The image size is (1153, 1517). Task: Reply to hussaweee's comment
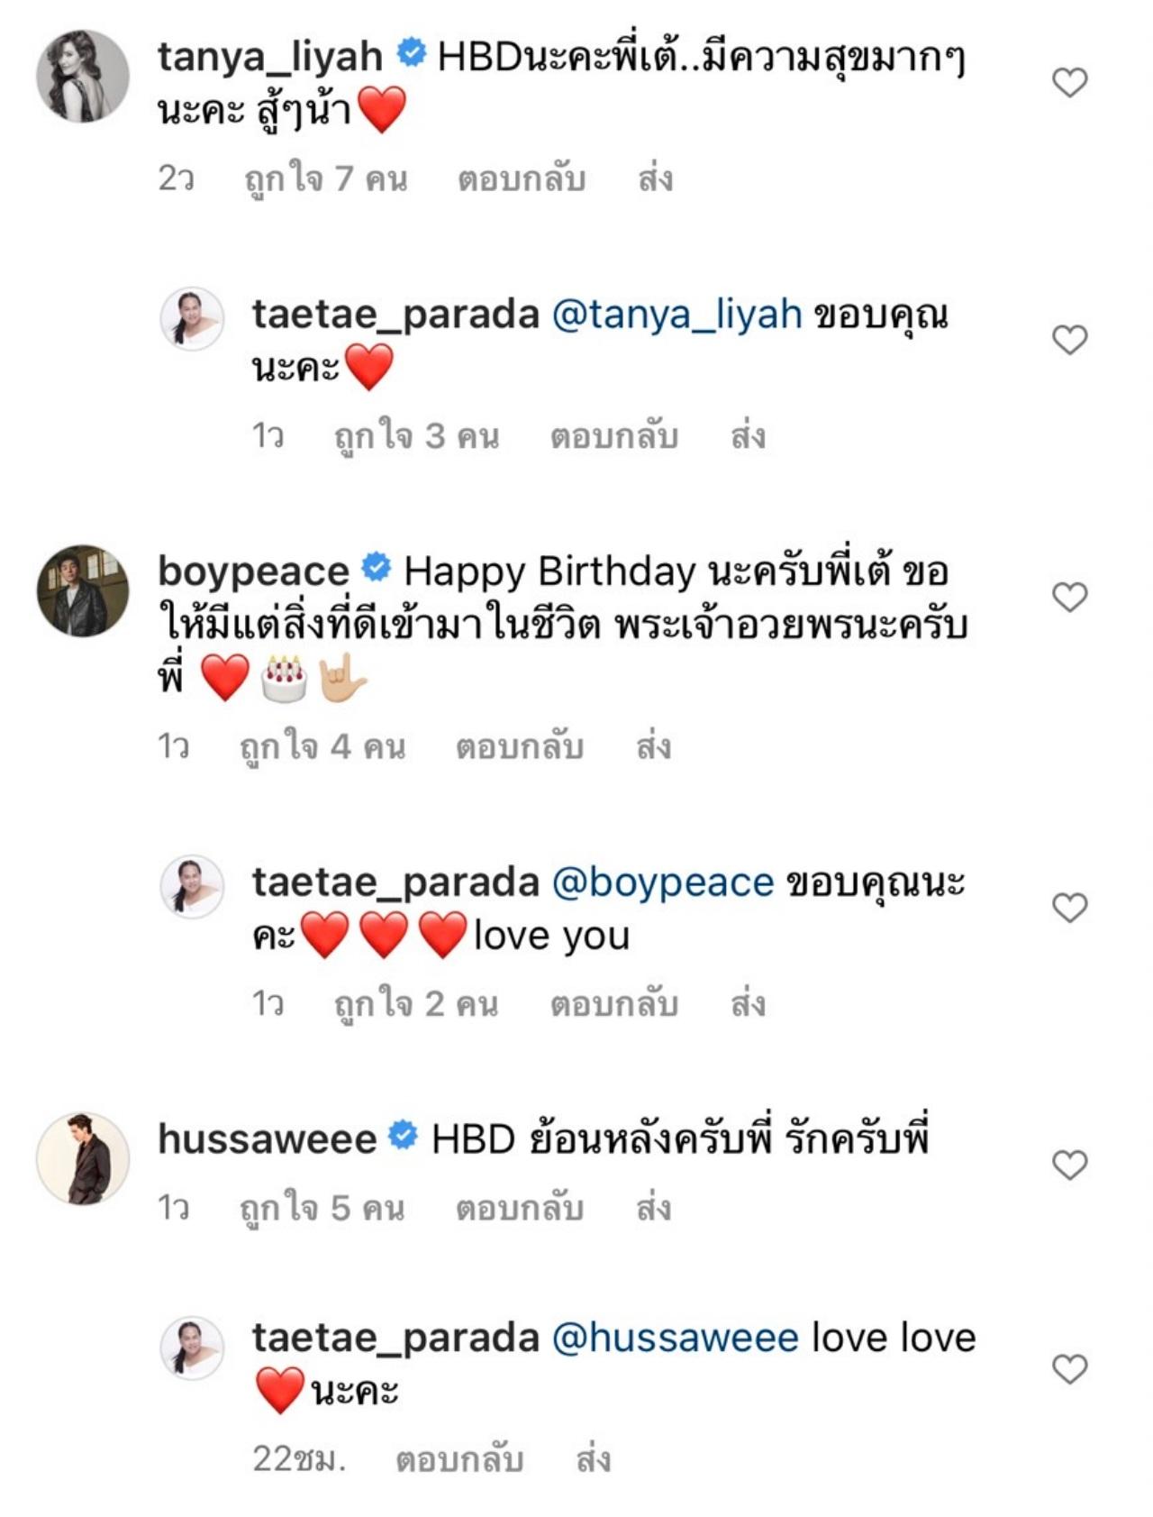pyautogui.click(x=520, y=1208)
